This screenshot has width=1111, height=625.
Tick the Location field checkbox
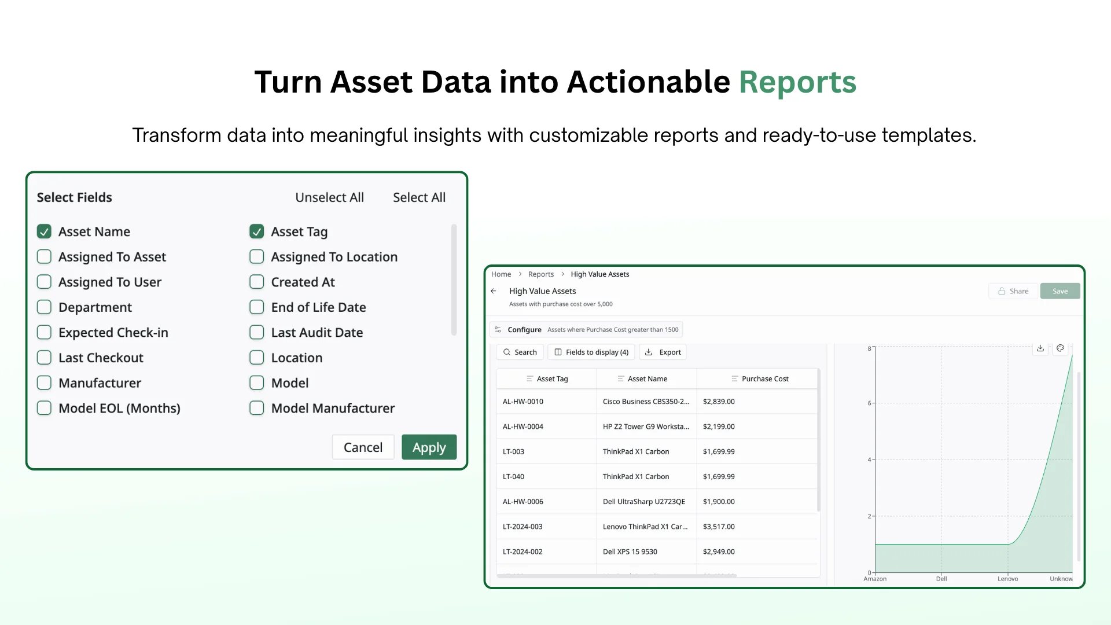point(257,358)
